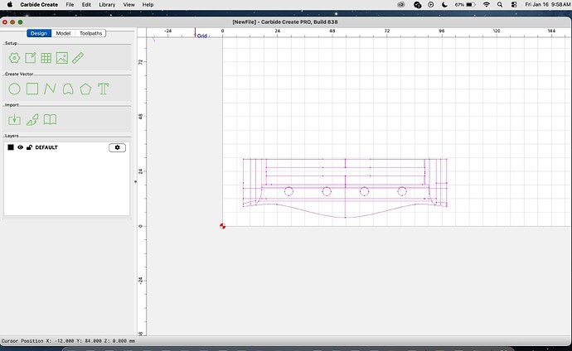The image size is (572, 351).
Task: Toggle visibility eye of DEFAULT layer
Action: point(21,147)
